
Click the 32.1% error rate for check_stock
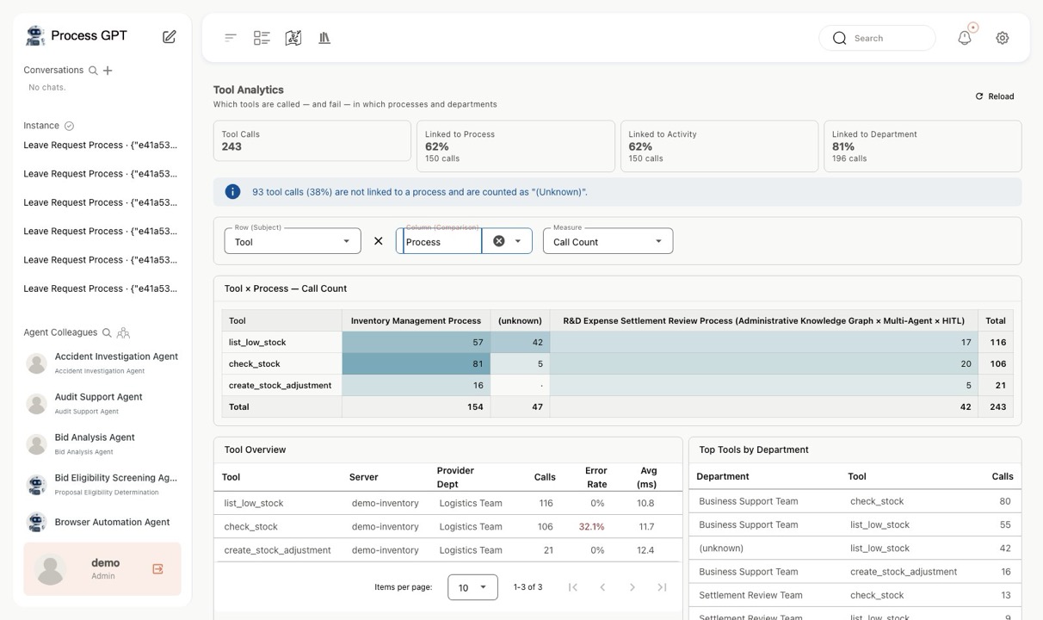pyautogui.click(x=591, y=526)
